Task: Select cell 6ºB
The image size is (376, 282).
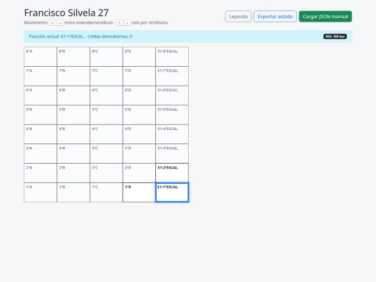Action: pos(73,95)
